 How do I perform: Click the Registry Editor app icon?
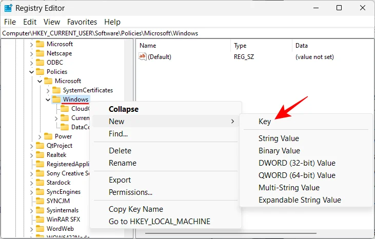(8, 8)
